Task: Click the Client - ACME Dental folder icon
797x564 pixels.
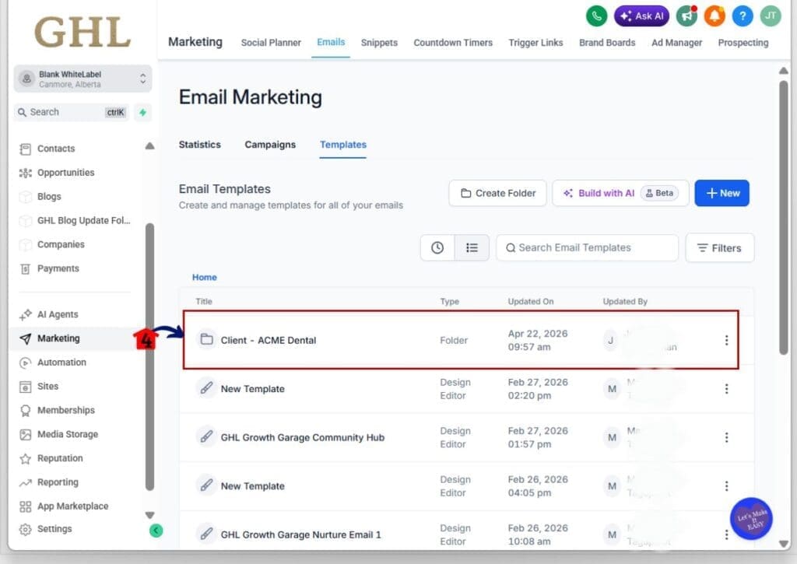Action: point(206,340)
